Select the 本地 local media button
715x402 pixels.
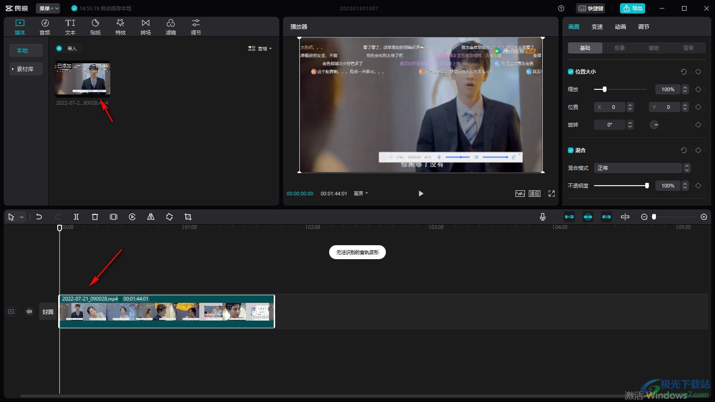click(x=26, y=50)
